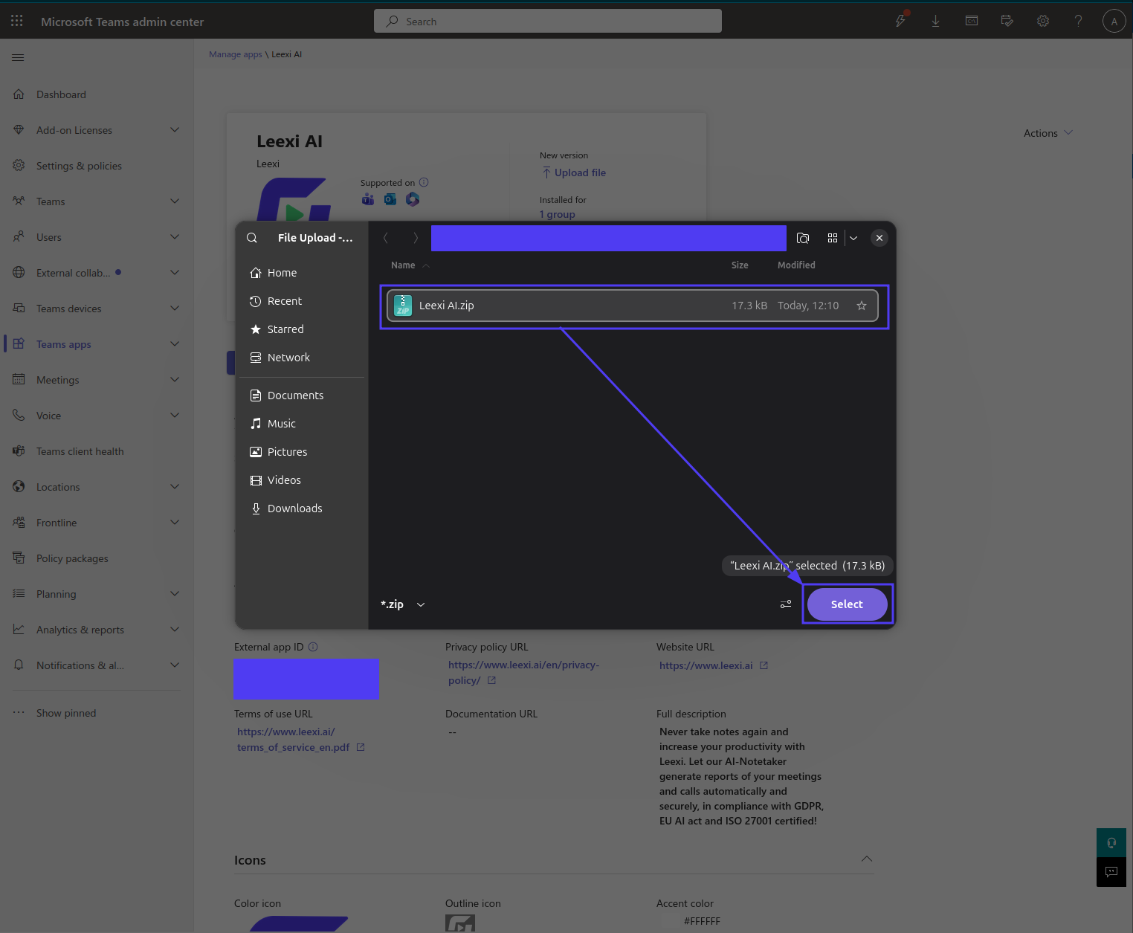The height and width of the screenshot is (933, 1133).
Task: Expand the Teams sidebar chevron
Action: (175, 201)
